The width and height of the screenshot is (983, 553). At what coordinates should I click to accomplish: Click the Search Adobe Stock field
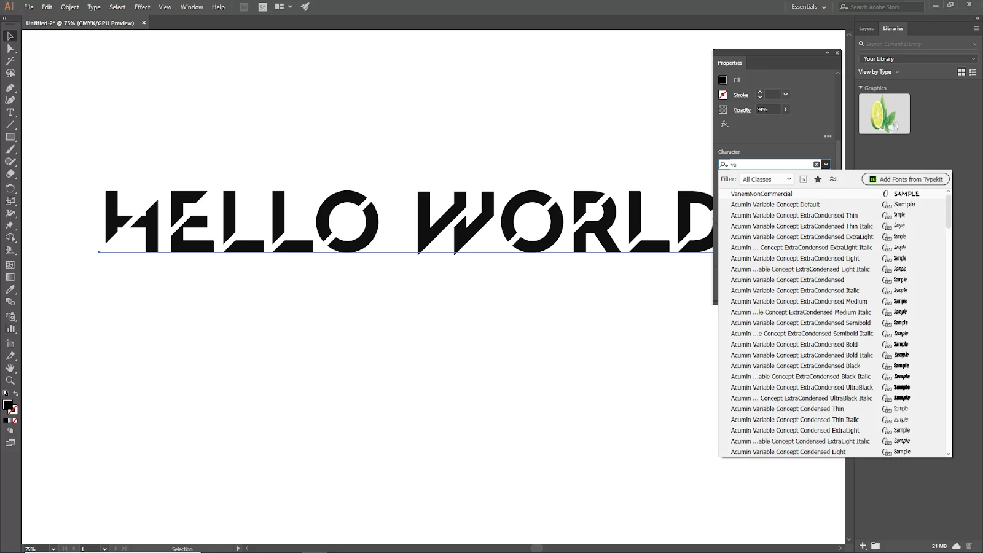881,7
